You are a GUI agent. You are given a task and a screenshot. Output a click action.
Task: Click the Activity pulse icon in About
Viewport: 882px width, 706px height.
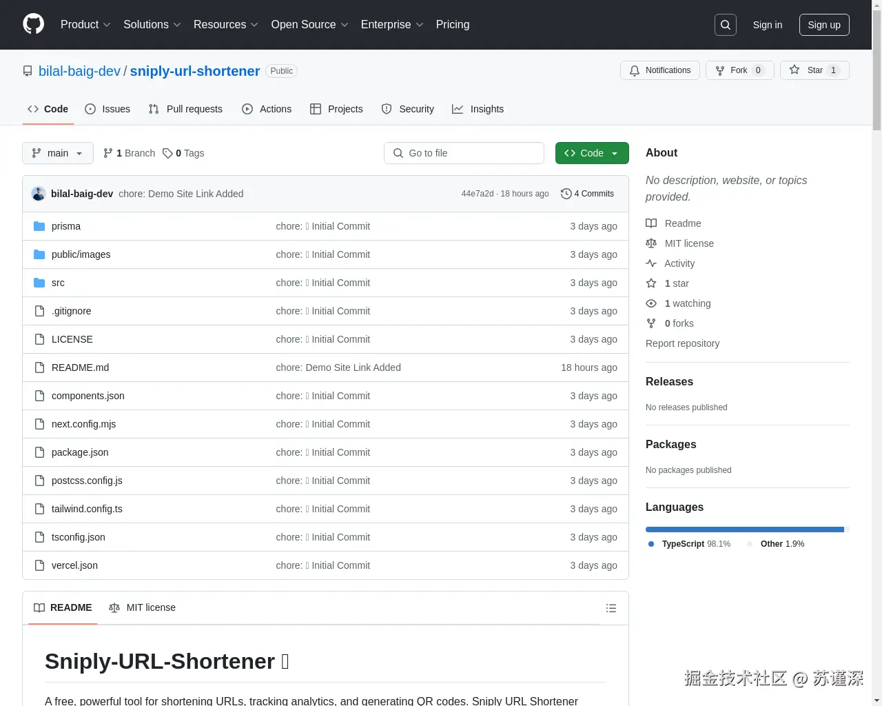(651, 263)
